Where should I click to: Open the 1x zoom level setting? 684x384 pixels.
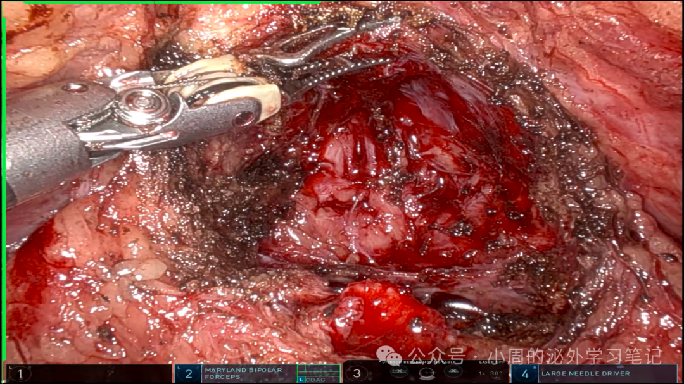[482, 373]
